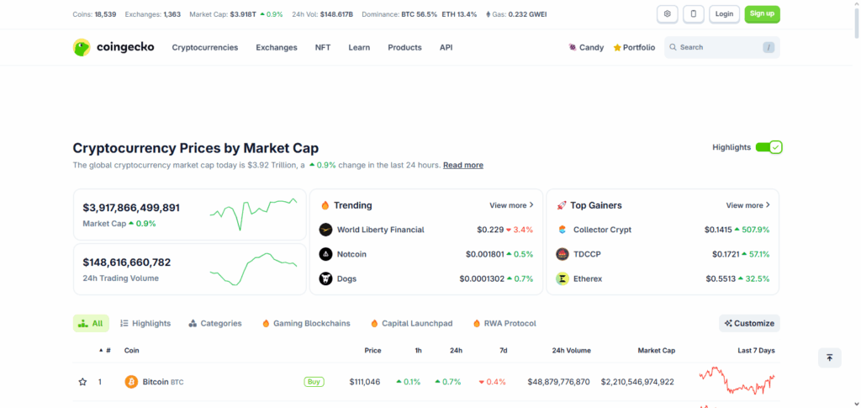Click the Top Gainers rocket icon
The width and height of the screenshot is (861, 408).
pyautogui.click(x=561, y=205)
